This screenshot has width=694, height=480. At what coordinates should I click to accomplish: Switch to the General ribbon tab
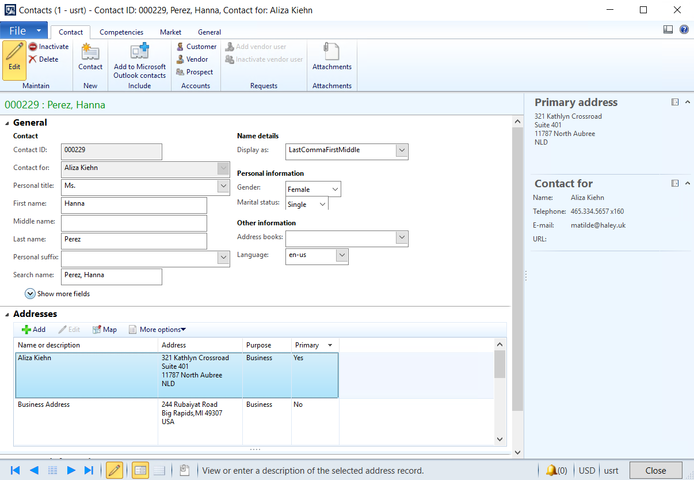(x=209, y=32)
